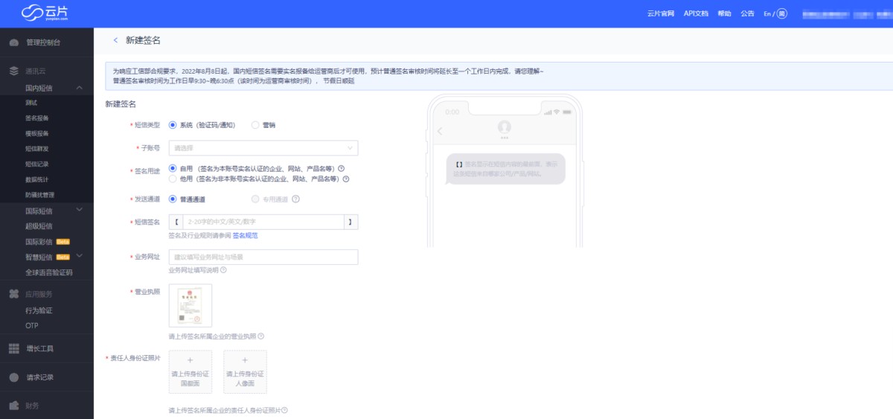The image size is (893, 419).
Task: Collapse the 国内短信 sidebar section
Action: (x=80, y=88)
